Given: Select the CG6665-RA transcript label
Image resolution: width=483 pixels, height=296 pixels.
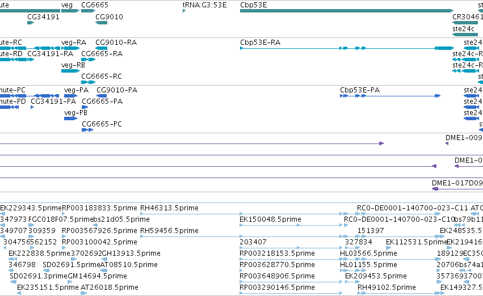Looking at the screenshot, I should 102,53.
